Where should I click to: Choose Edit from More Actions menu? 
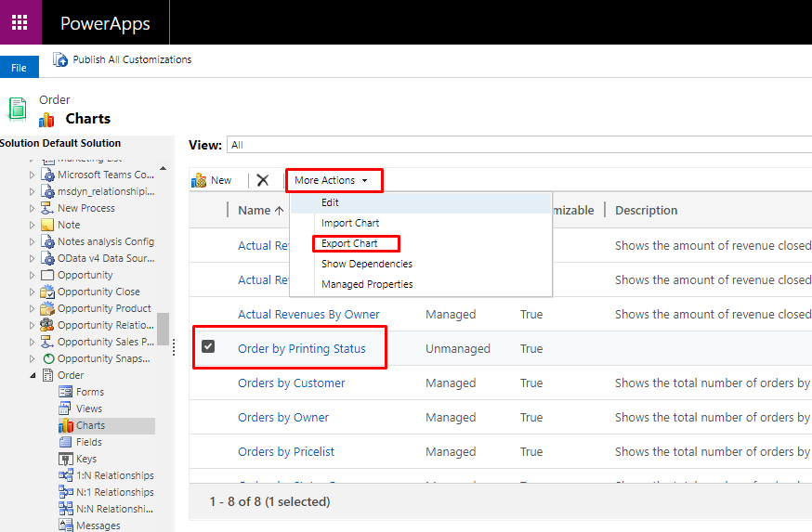pyautogui.click(x=421, y=202)
